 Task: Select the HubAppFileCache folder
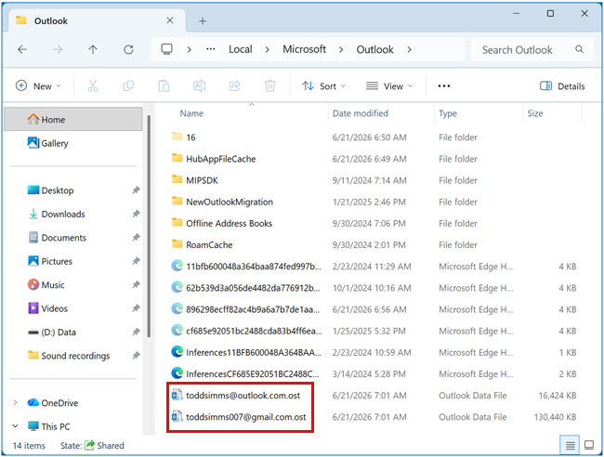pos(221,159)
